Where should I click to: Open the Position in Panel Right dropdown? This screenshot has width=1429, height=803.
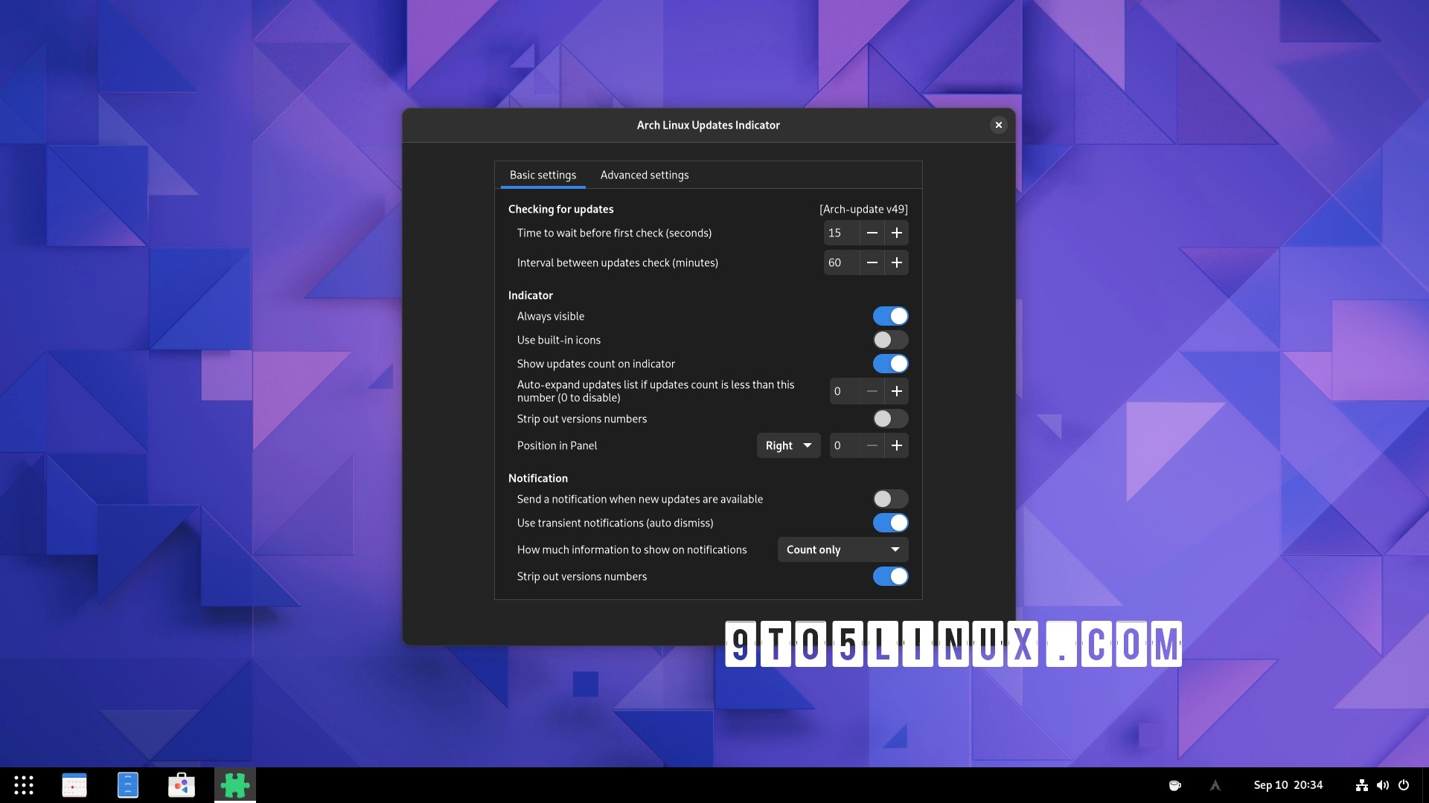pos(789,445)
